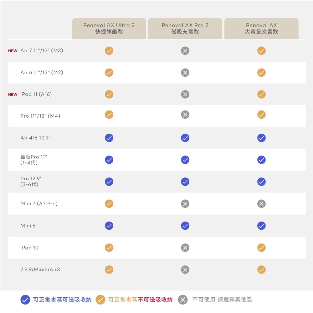Image resolution: width=313 pixels, height=313 pixels.
Task: Click the 可正常書寫不可磁吸收納 legend text
Action: click(140, 300)
